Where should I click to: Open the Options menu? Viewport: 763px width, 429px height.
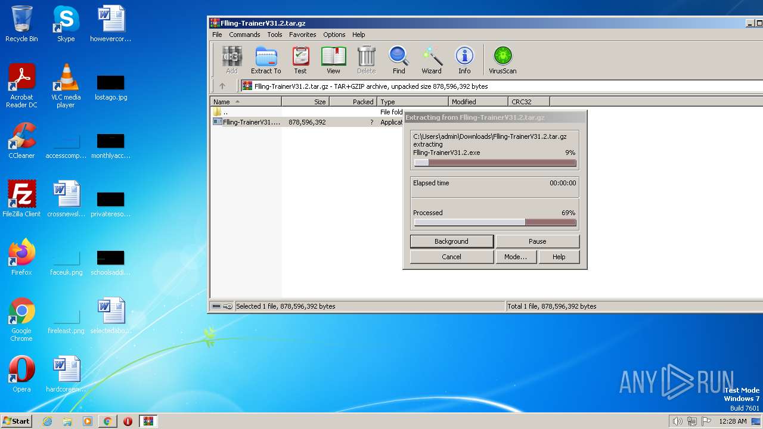tap(334, 35)
